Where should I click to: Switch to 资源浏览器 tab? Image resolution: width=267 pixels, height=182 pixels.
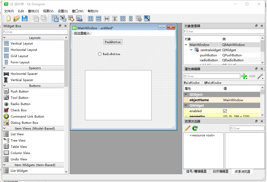pyautogui.click(x=242, y=172)
